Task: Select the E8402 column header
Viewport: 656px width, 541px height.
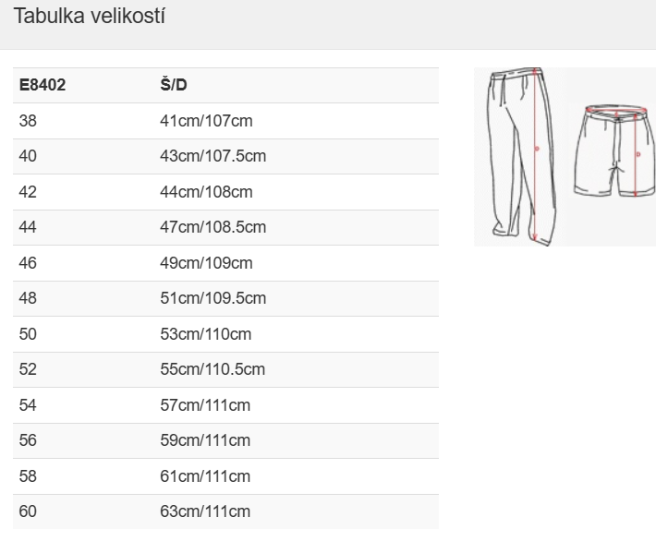Action: point(43,85)
